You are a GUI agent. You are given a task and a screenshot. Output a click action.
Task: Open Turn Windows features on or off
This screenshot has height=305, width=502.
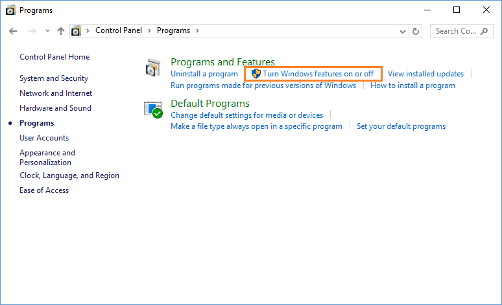coord(318,74)
